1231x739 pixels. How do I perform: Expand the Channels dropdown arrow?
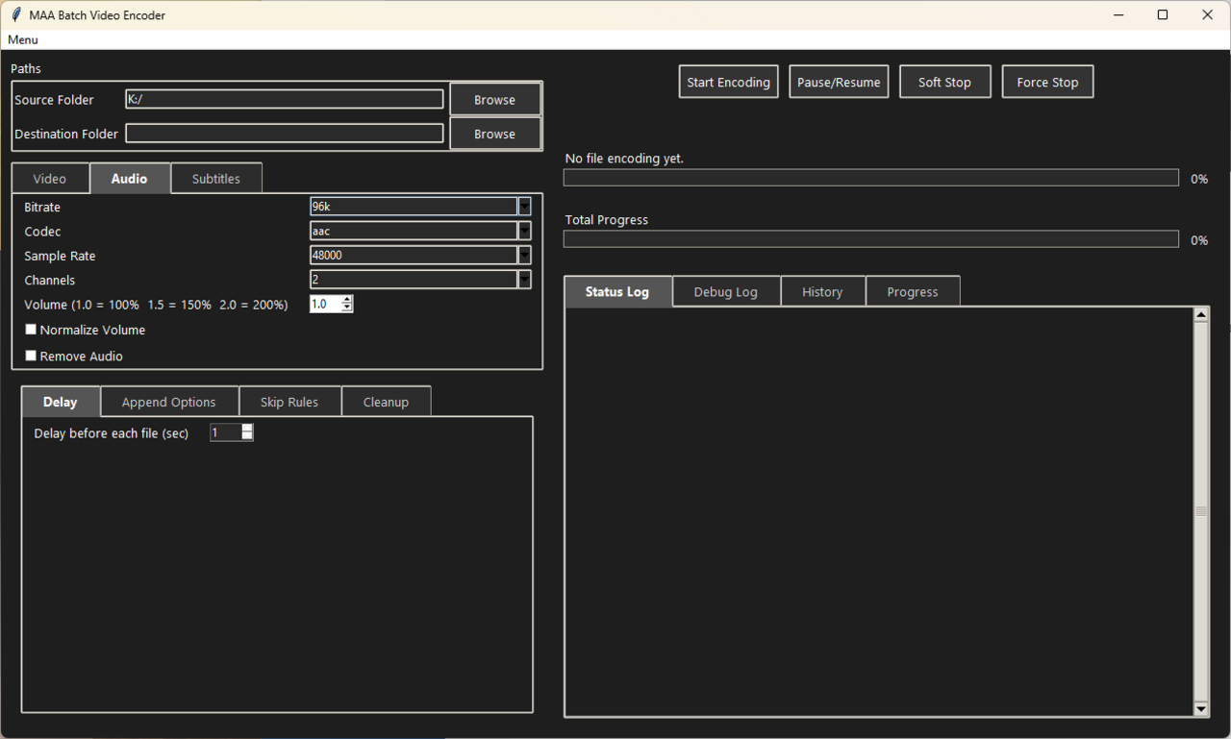524,280
